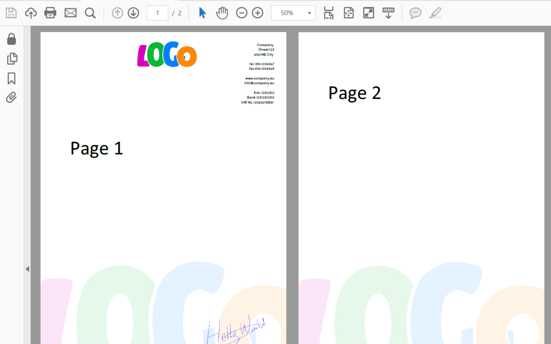Add a comment sticky note
The image size is (551, 344).
click(415, 13)
